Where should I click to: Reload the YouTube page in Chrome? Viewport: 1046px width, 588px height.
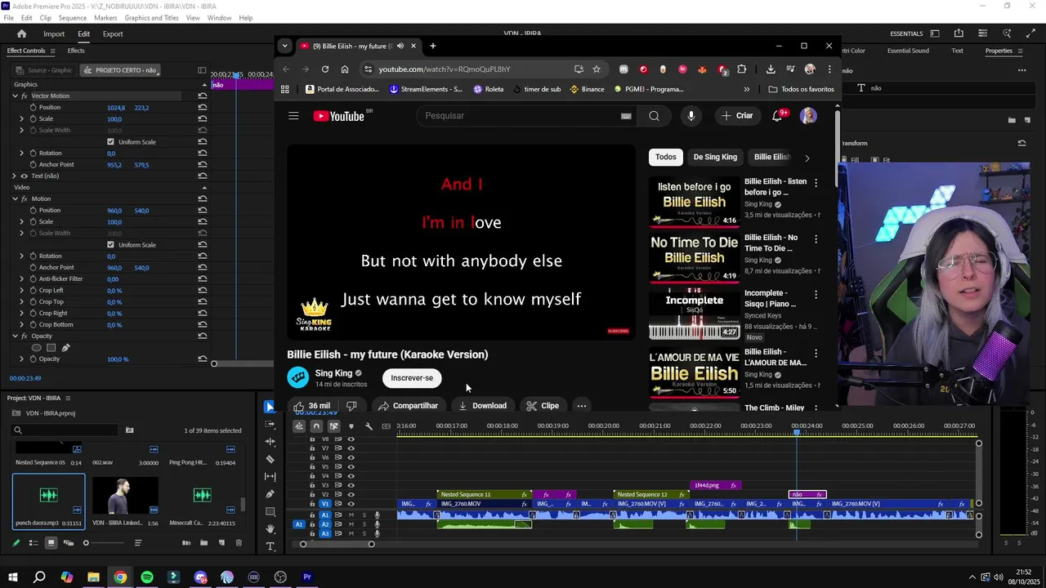coord(325,69)
